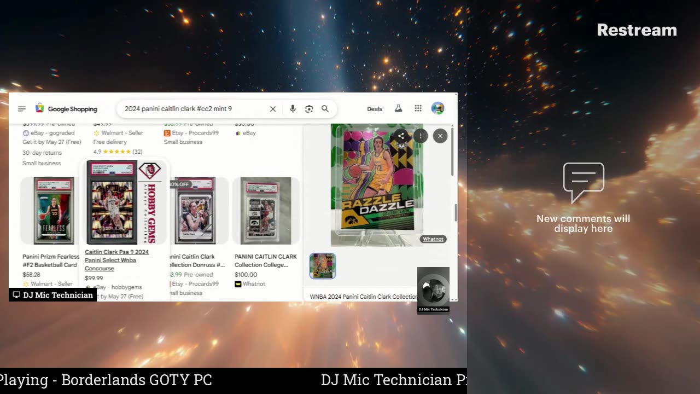Open the Google apps grid
700x394 pixels.
(418, 108)
